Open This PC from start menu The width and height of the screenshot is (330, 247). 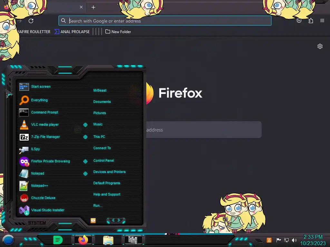[99, 137]
